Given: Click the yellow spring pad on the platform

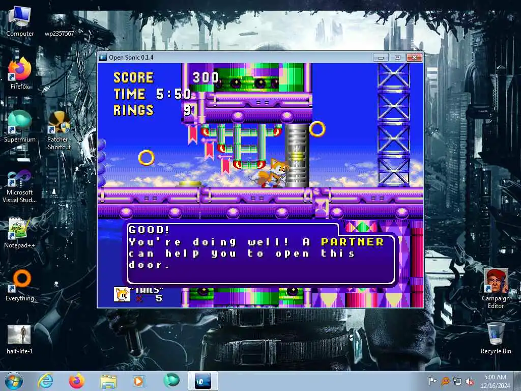Looking at the screenshot, I should coord(190,184).
